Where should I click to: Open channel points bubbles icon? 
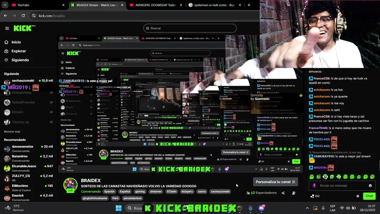[312, 196]
